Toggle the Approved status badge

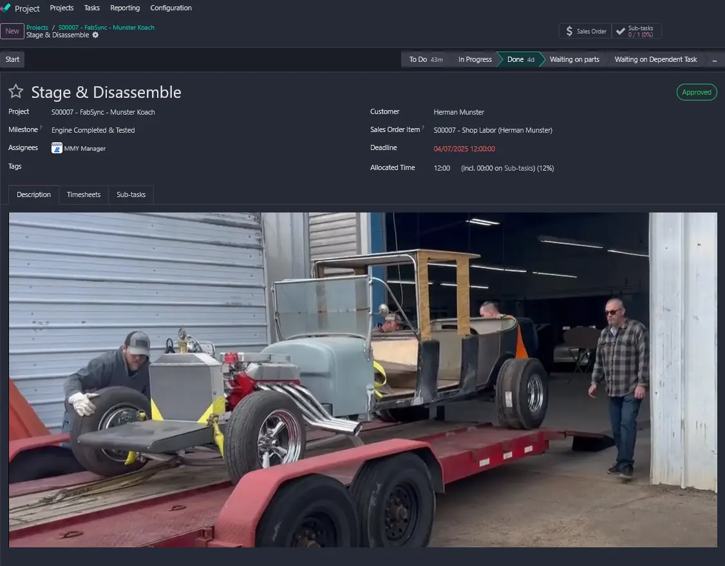point(696,92)
